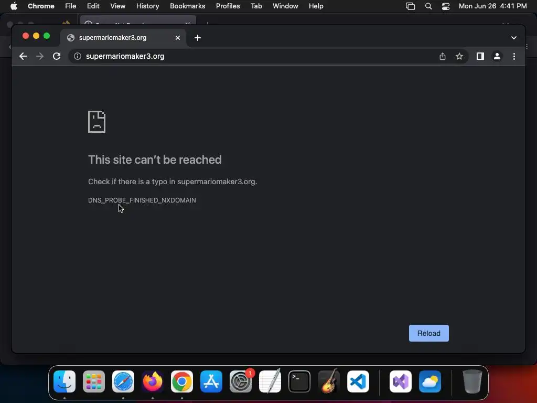Click the sad page error icon
This screenshot has height=403, width=537.
(97, 122)
